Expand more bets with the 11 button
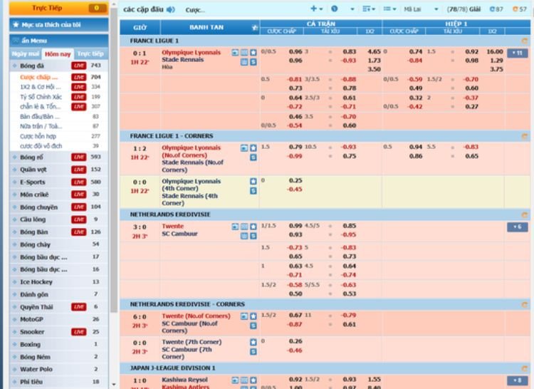 click(x=517, y=53)
